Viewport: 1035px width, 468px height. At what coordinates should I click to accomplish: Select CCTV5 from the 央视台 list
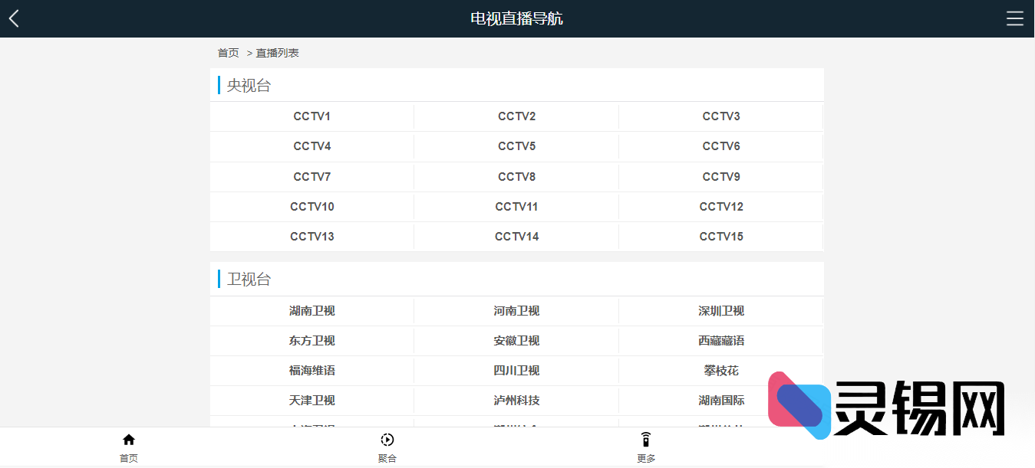516,146
